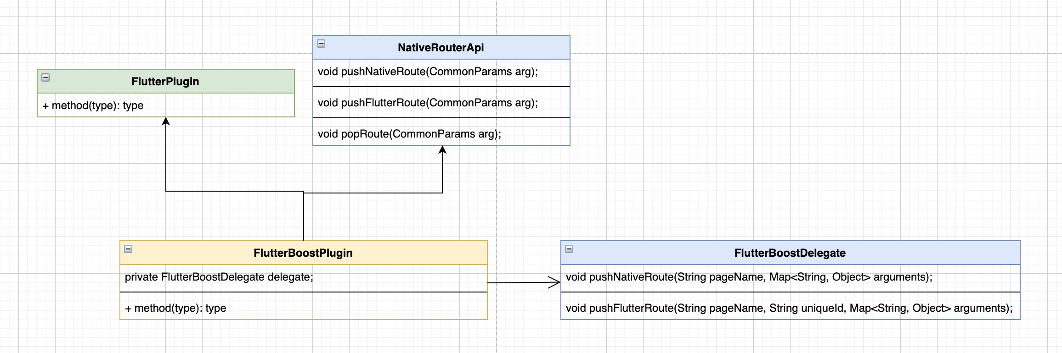The height and width of the screenshot is (353, 1062).
Task: Collapse the FlutterPlugin class box
Action: click(x=45, y=77)
